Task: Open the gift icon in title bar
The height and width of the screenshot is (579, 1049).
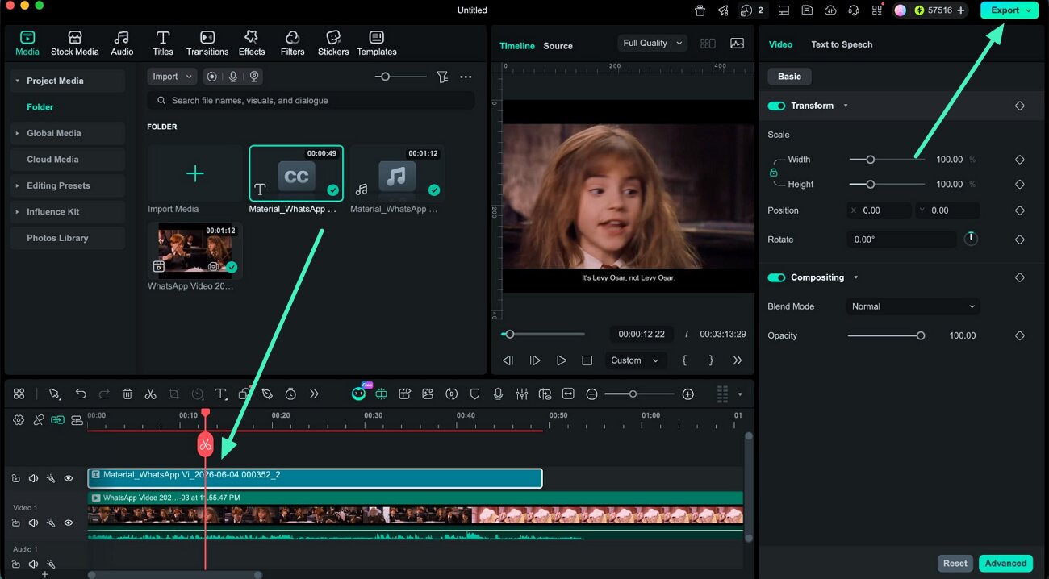Action: (700, 10)
